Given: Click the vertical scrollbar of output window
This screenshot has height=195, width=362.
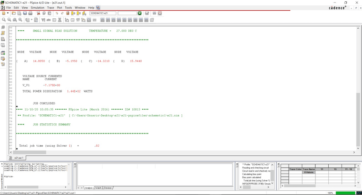Looking at the screenshot, I should (x=358, y=85).
